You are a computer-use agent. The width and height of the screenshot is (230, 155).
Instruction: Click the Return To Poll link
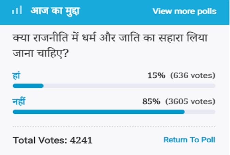(x=189, y=140)
